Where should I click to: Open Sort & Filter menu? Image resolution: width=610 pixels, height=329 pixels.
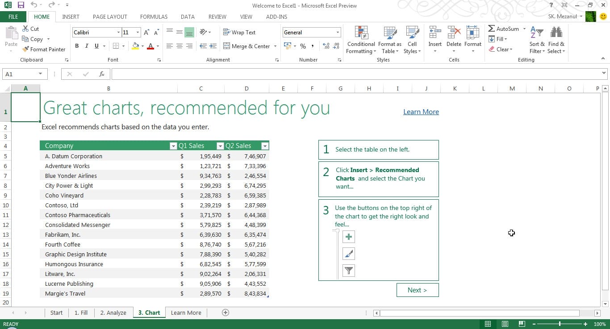tap(537, 40)
